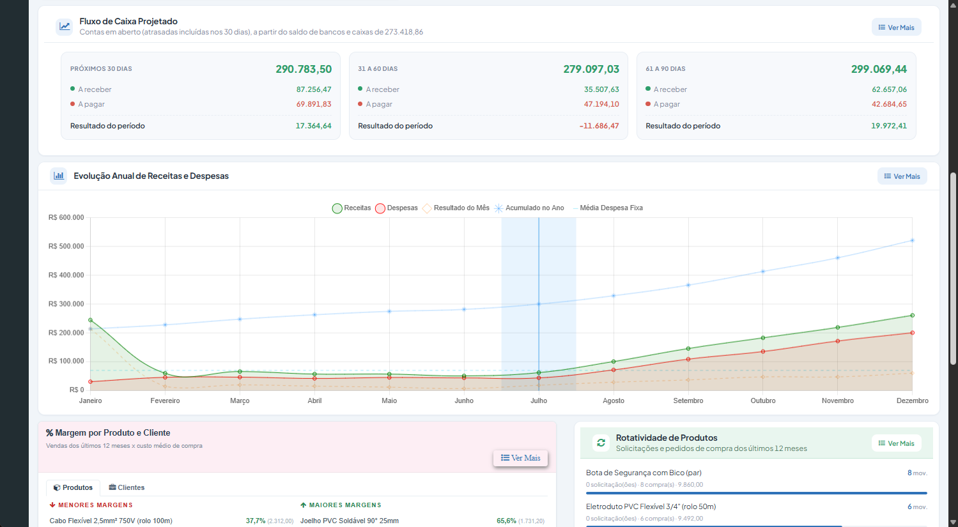
Task: Click the refresh icon next to Rotatividade de Produtos
Action: pos(601,443)
